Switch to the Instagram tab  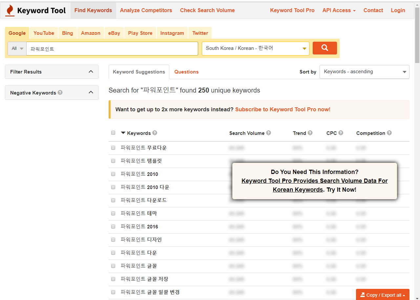(x=172, y=33)
